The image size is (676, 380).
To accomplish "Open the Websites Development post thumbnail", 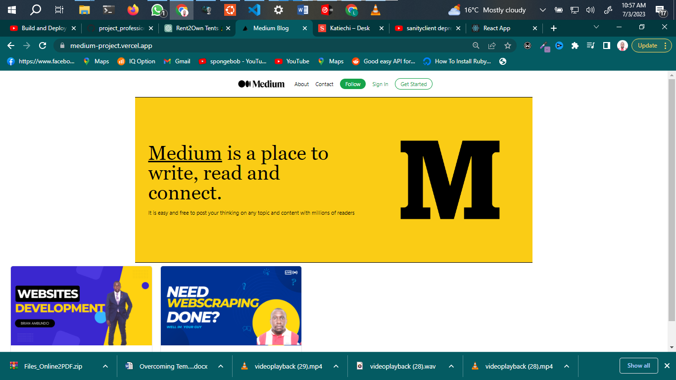I will pyautogui.click(x=82, y=306).
